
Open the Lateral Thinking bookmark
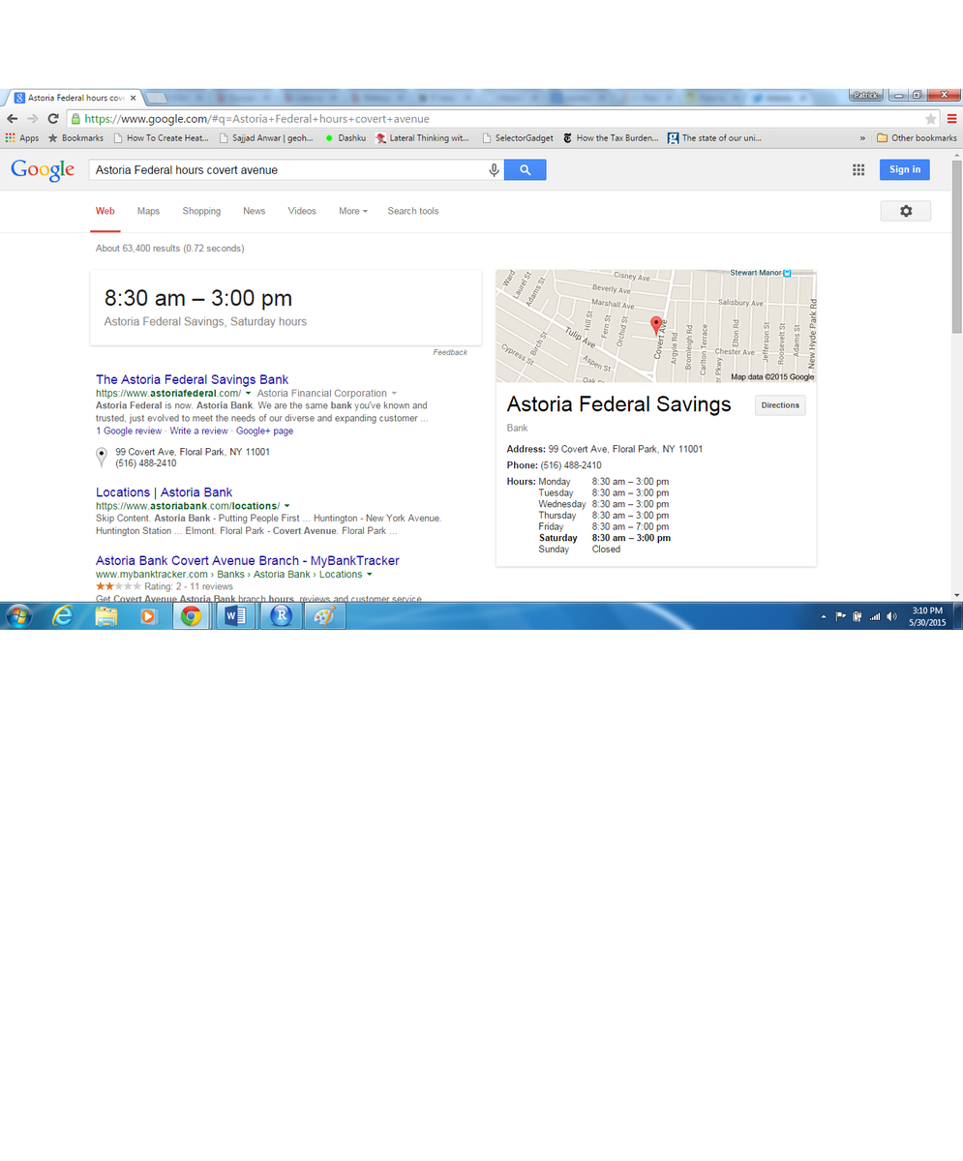tap(422, 138)
